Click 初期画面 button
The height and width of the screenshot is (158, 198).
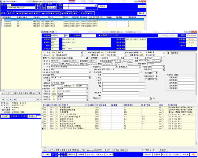click(x=81, y=154)
